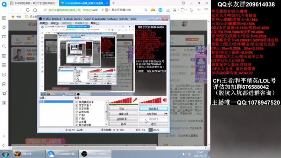Open the sidebar LIVE icon
This screenshot has width=281, height=158.
4,65
